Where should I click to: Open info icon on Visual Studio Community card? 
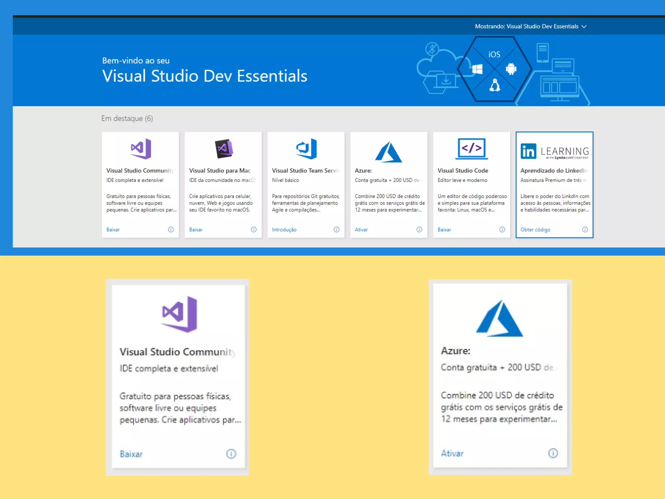[x=171, y=229]
